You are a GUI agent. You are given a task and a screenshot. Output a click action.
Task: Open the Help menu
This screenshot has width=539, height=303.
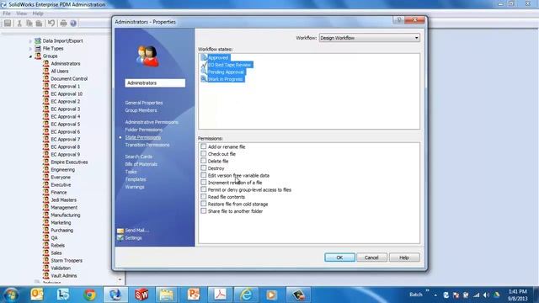tap(38, 13)
